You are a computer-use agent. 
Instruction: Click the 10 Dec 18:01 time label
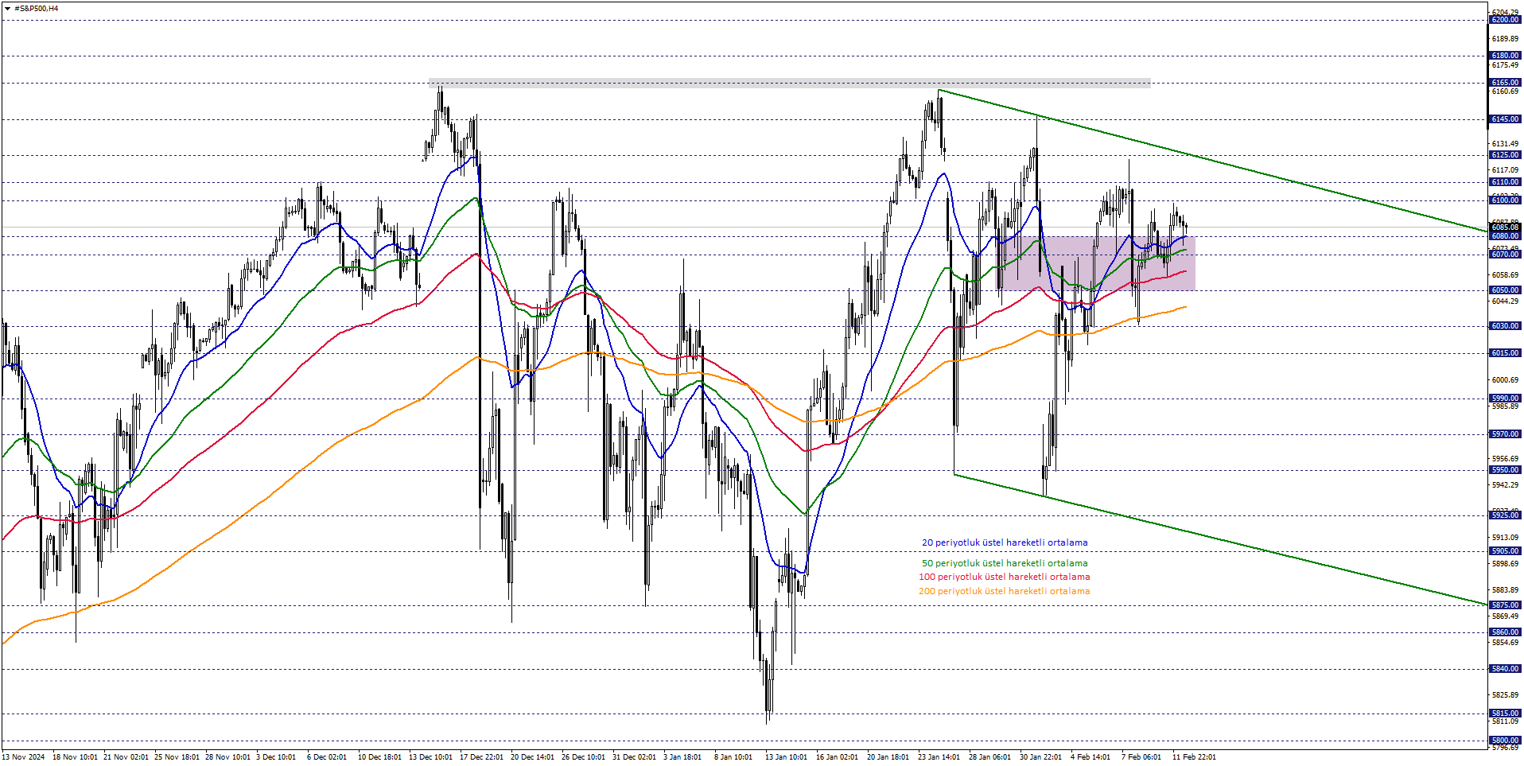point(380,756)
